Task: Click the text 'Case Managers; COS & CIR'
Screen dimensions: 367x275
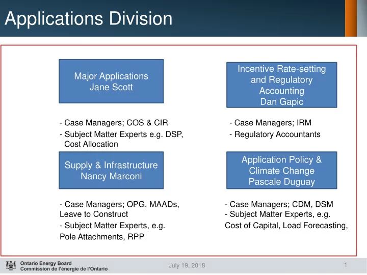Action: (x=116, y=123)
